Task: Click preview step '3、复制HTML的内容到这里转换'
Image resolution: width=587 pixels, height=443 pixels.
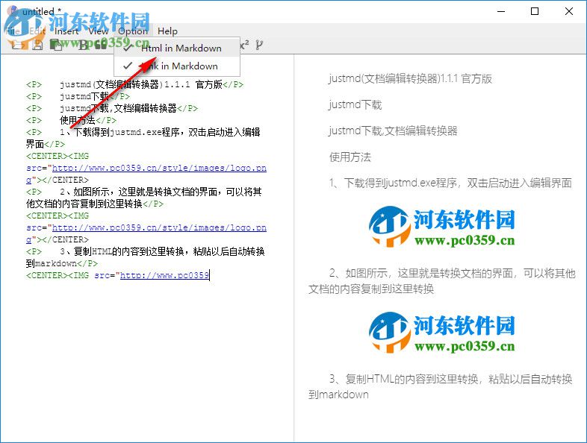Action: 441,386
